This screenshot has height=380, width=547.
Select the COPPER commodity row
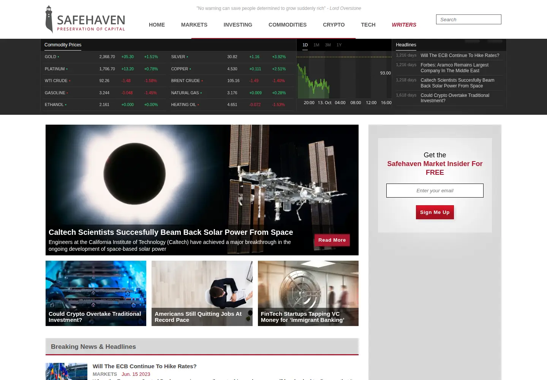(x=232, y=69)
